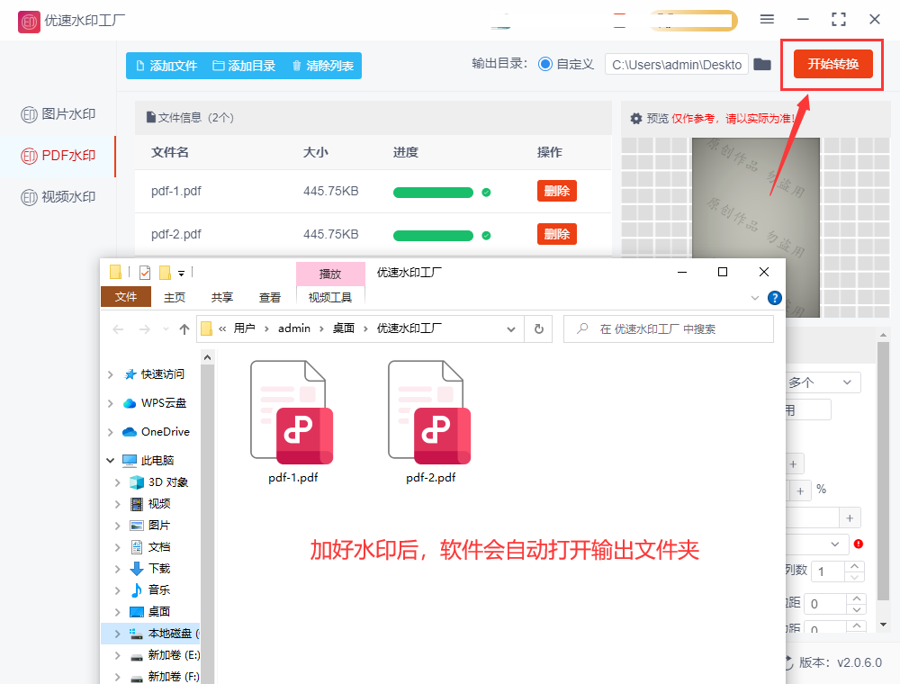The height and width of the screenshot is (684, 900).
Task: Switch to the PDF水印 sidebar tab
Action: click(58, 156)
